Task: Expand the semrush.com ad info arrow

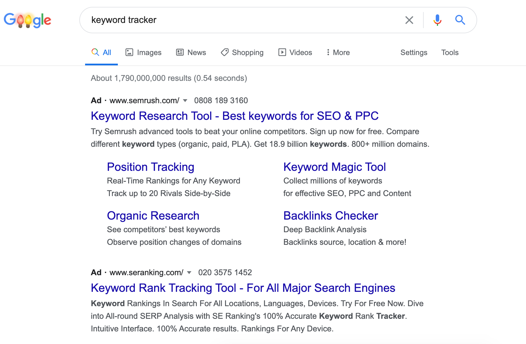Action: (x=185, y=101)
